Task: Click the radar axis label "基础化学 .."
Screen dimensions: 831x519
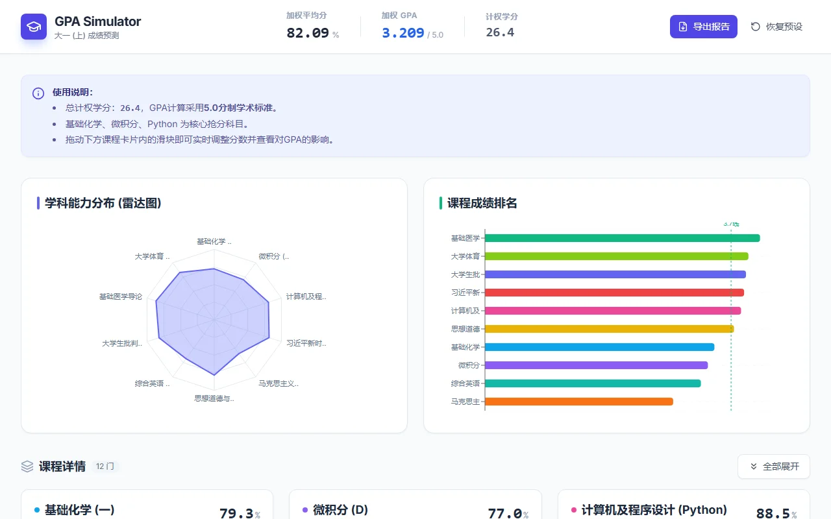Action: click(214, 241)
